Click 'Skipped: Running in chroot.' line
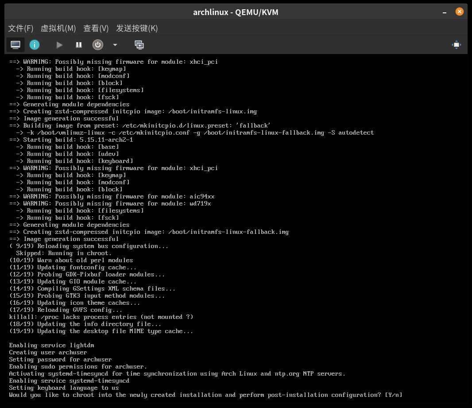Screen dimensions: 472x408 tap(64, 253)
